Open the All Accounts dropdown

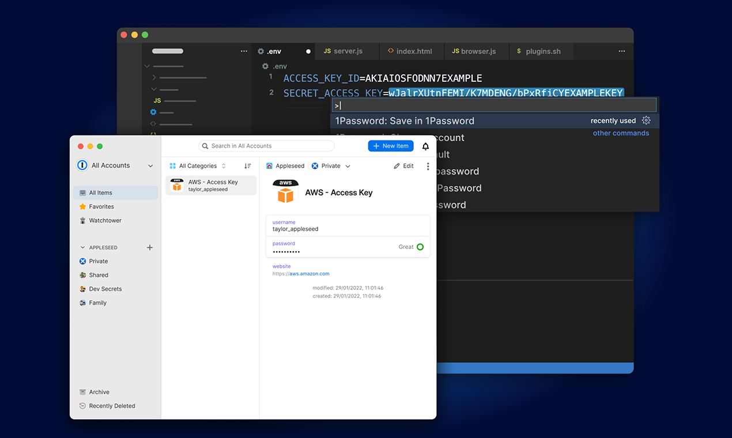pyautogui.click(x=115, y=165)
